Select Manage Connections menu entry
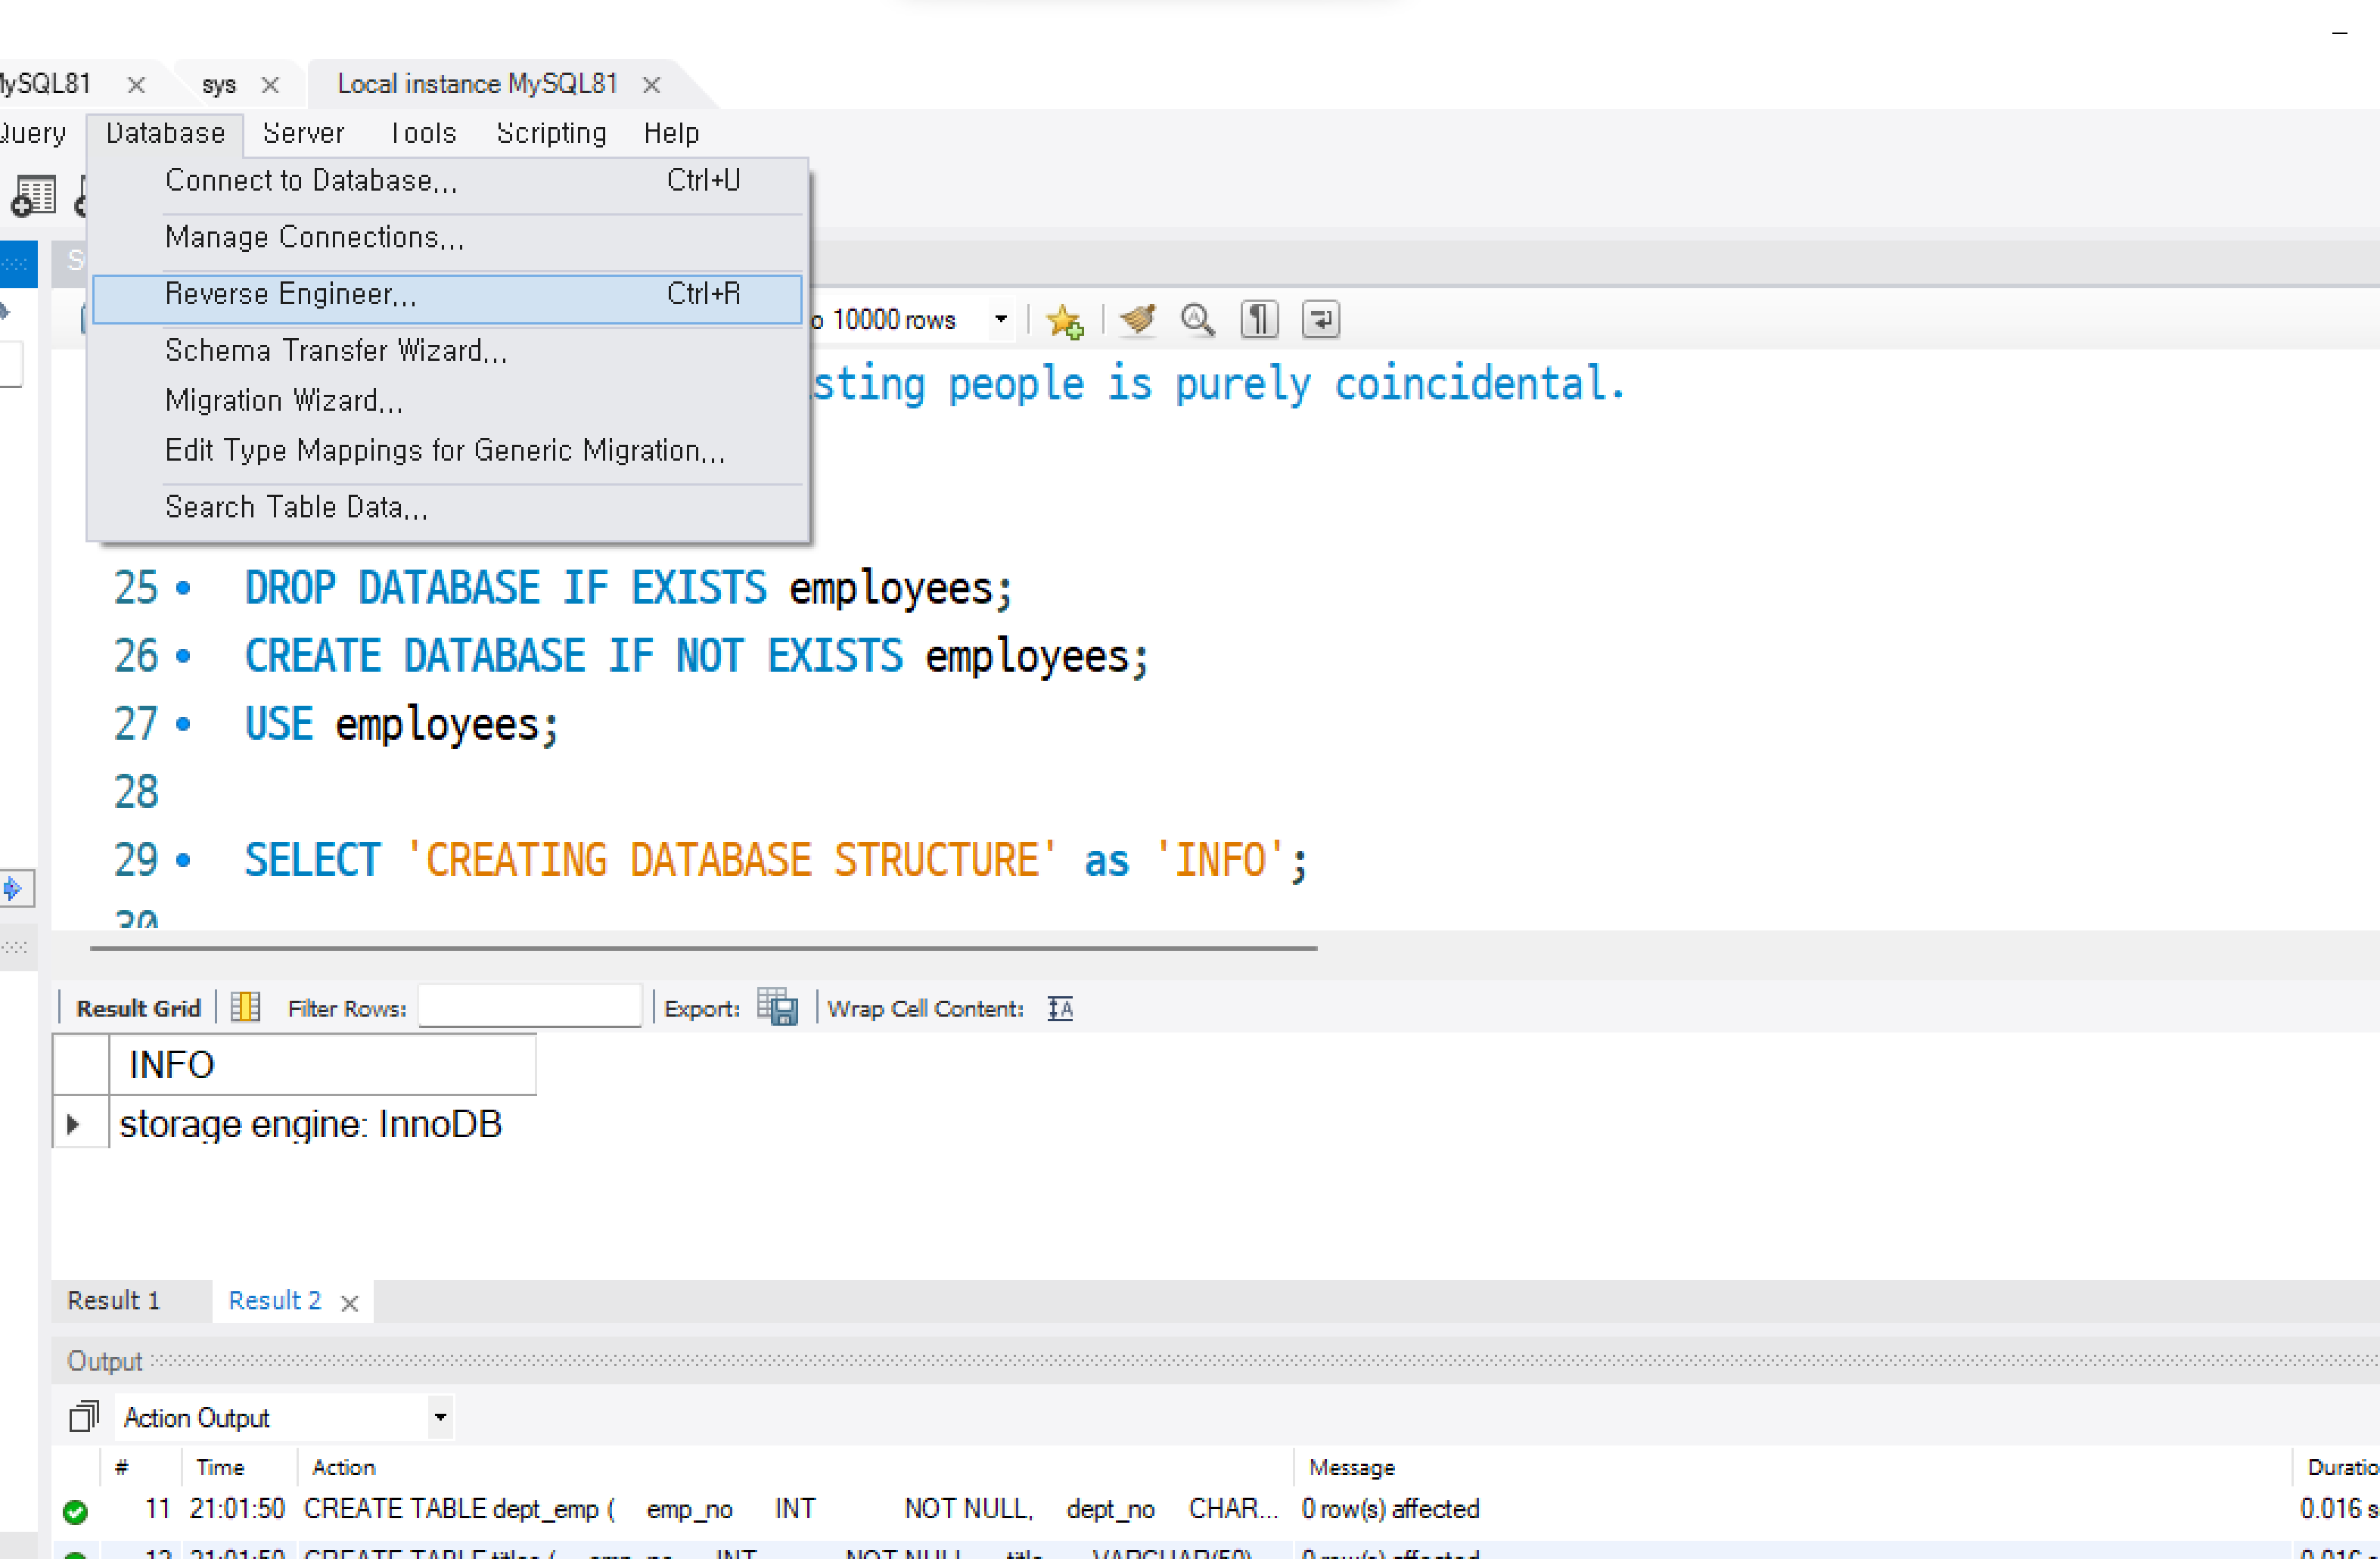2380x1559 pixels. point(447,238)
